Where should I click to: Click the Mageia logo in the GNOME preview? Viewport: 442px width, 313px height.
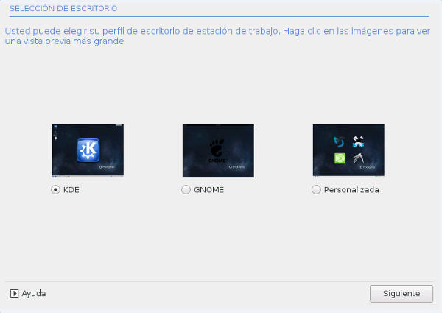(236, 167)
